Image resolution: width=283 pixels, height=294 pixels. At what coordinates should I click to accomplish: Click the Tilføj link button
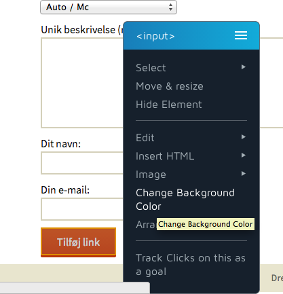point(78,242)
